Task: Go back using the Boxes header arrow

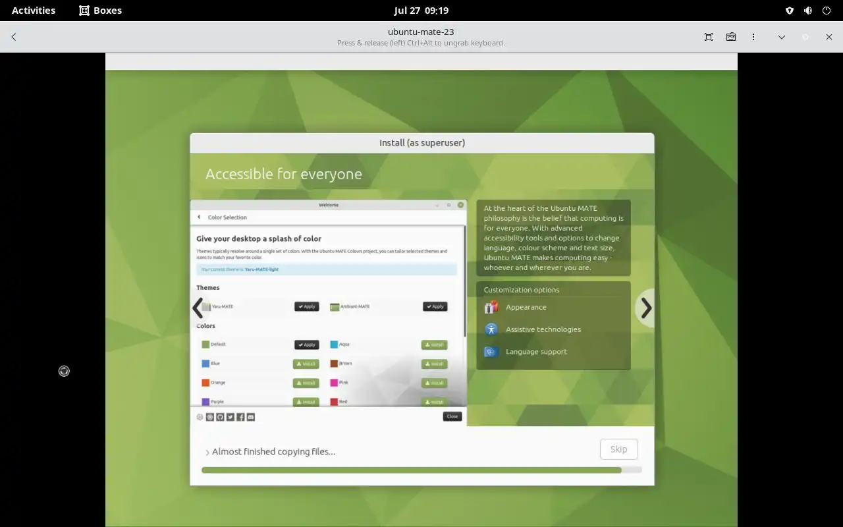Action: click(14, 37)
